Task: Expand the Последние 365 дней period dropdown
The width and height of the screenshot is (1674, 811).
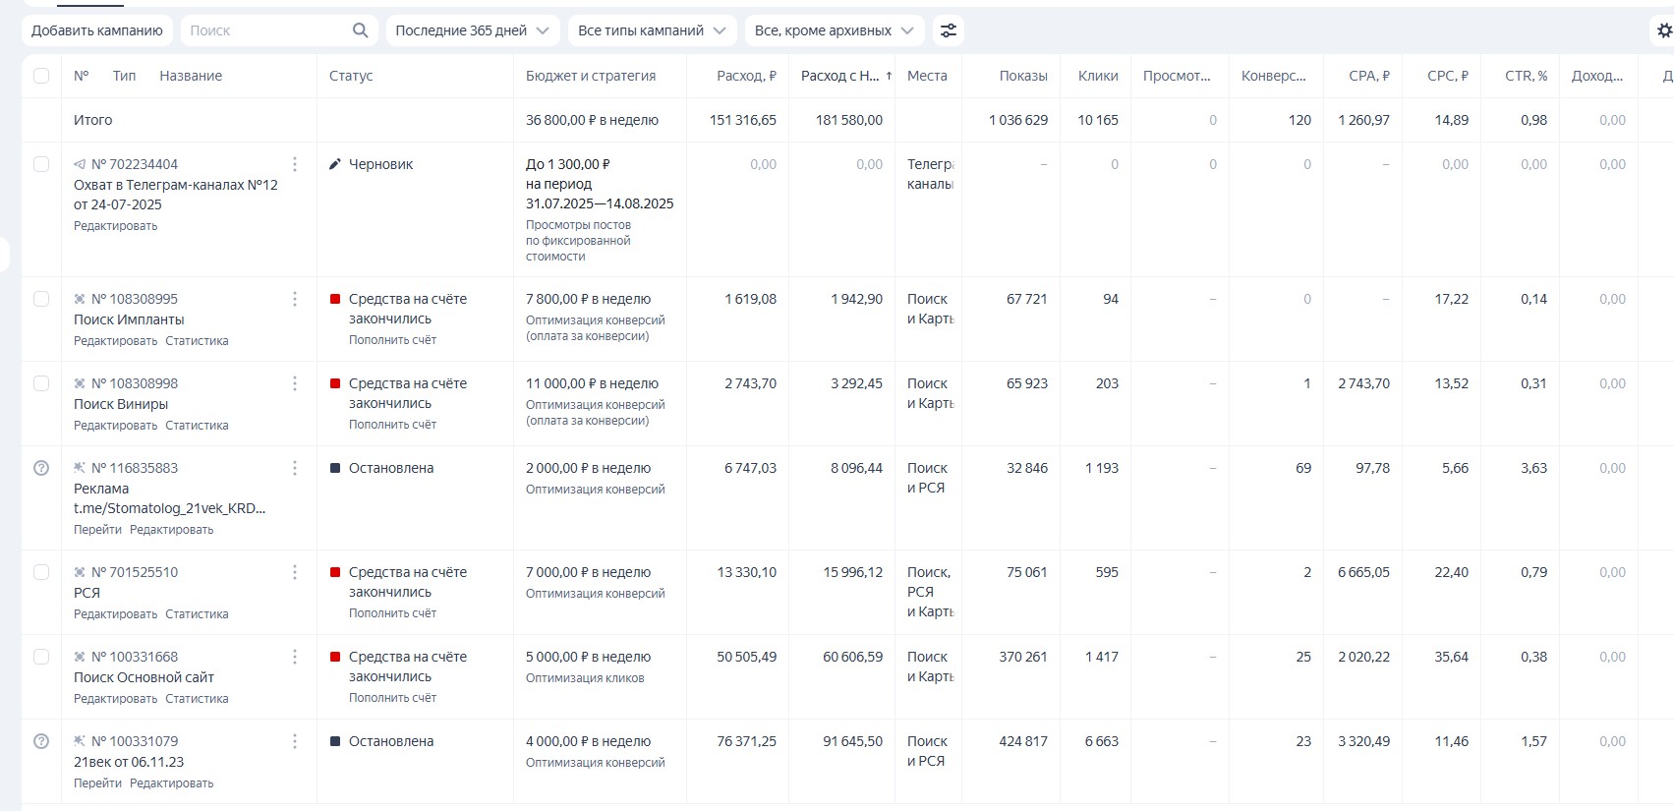Action: pos(472,30)
